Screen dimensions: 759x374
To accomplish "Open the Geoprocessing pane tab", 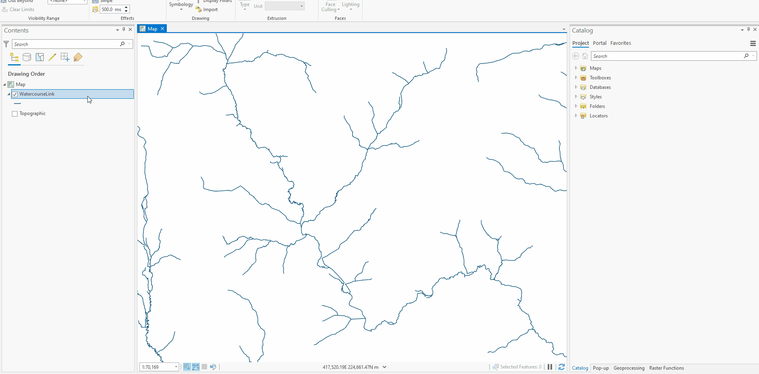I will pos(629,368).
